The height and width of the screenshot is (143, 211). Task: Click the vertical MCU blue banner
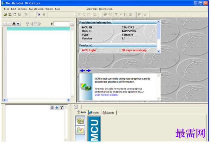pos(94,129)
